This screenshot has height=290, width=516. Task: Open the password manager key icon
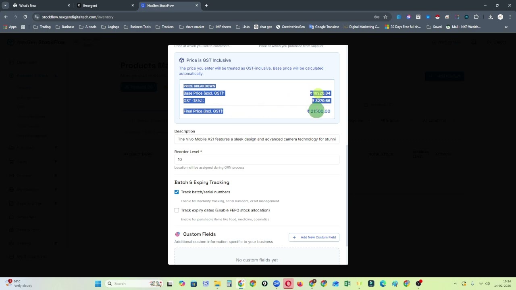point(377,17)
